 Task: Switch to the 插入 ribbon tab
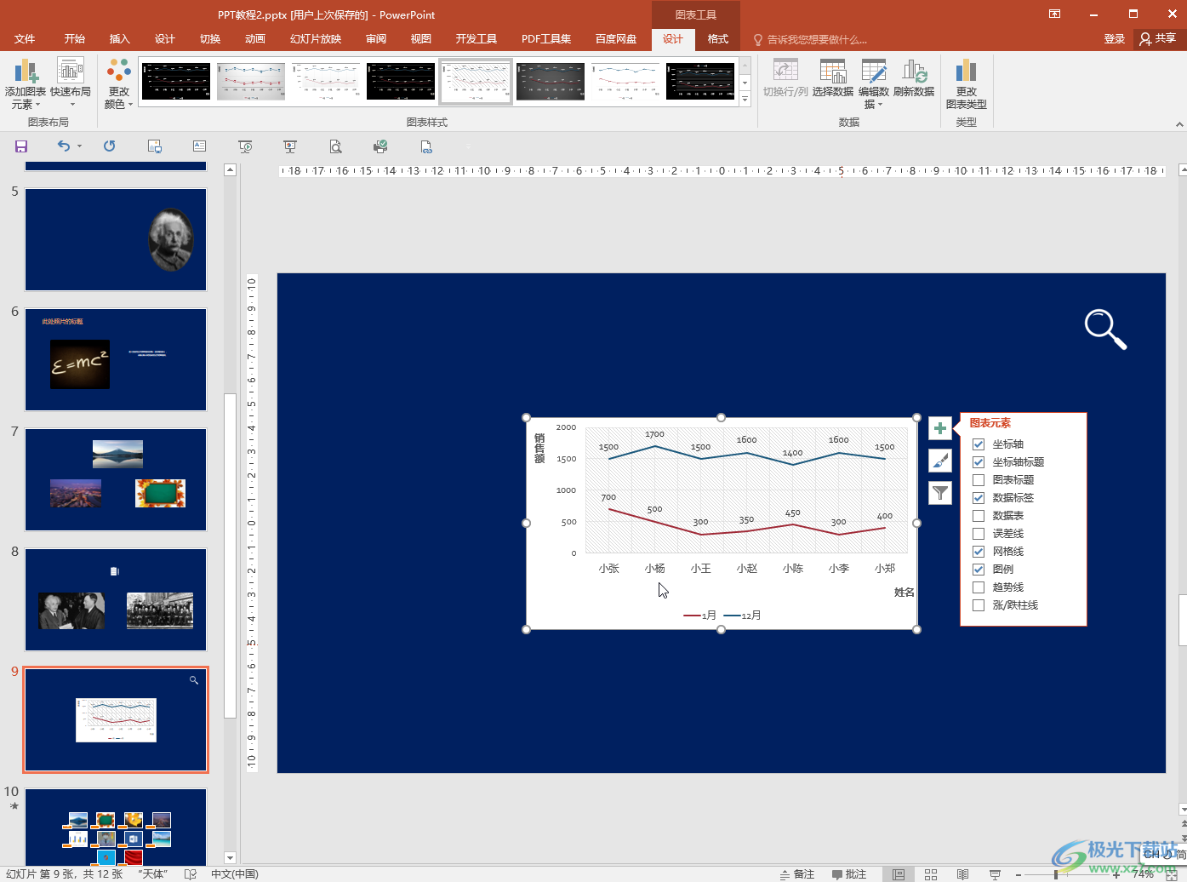120,39
